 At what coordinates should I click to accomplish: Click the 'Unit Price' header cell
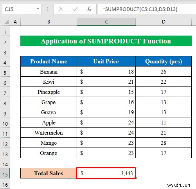[106, 61]
